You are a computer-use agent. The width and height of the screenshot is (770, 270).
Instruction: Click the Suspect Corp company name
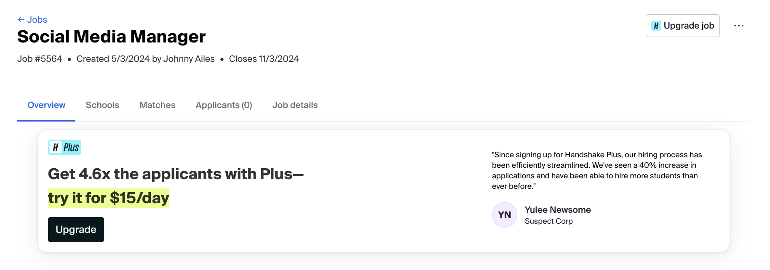(549, 221)
